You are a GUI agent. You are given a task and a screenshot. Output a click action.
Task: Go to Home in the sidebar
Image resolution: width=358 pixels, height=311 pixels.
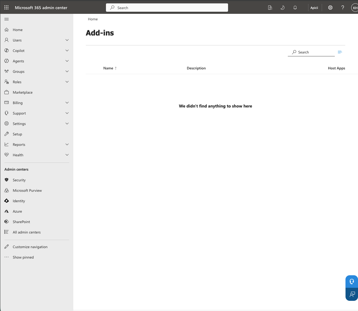tap(37, 30)
